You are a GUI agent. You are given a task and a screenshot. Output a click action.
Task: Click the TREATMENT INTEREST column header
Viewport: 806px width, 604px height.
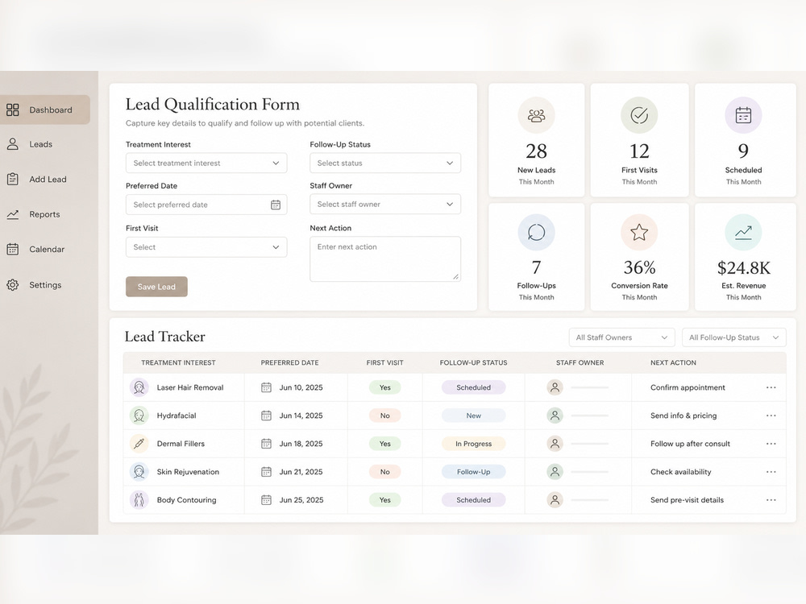click(178, 362)
